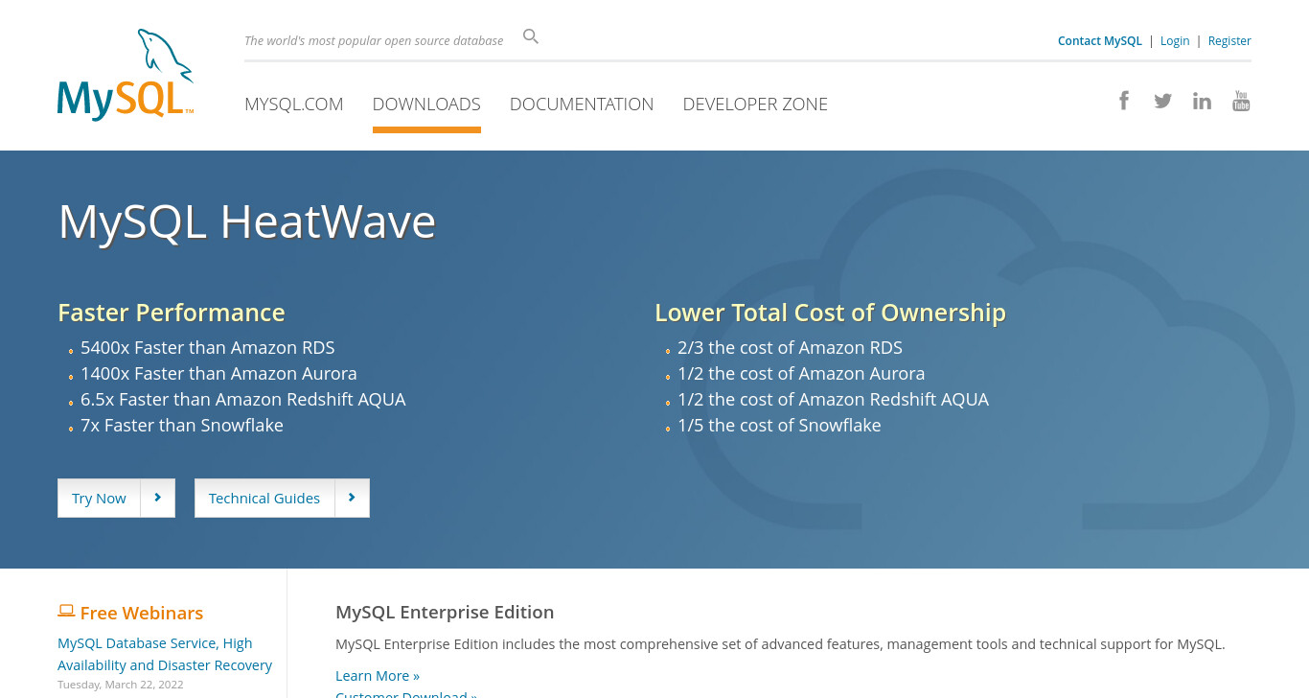Open the MySQL Twitter icon
This screenshot has height=698, width=1309.
[1162, 101]
